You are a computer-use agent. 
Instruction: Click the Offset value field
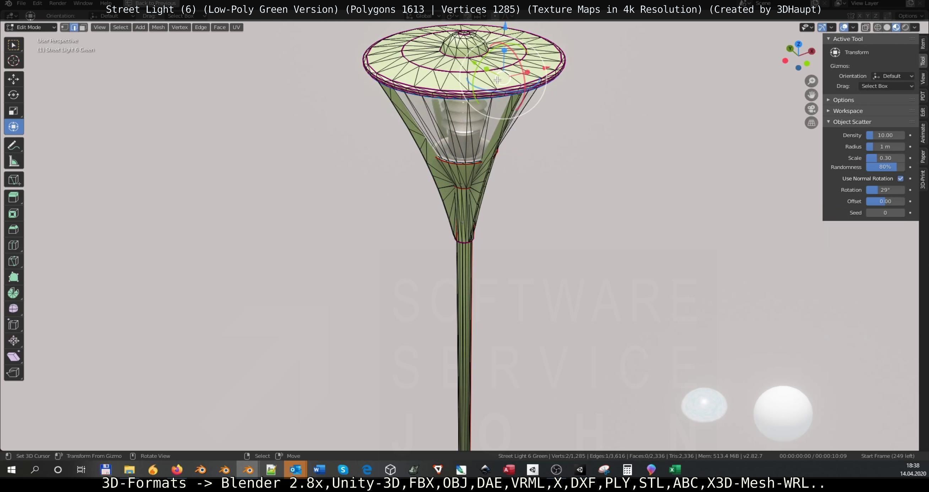(885, 201)
